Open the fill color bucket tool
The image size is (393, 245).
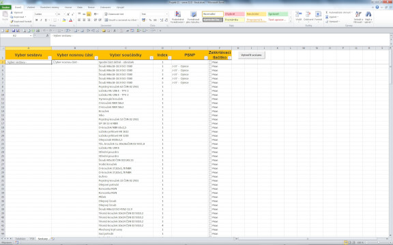click(64, 20)
